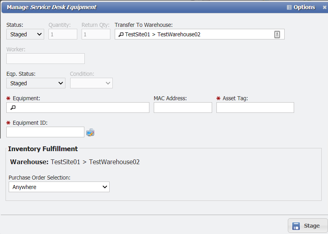Click inside the Asset Tag field
Image resolution: width=328 pixels, height=234 pixels.
[x=255, y=107]
